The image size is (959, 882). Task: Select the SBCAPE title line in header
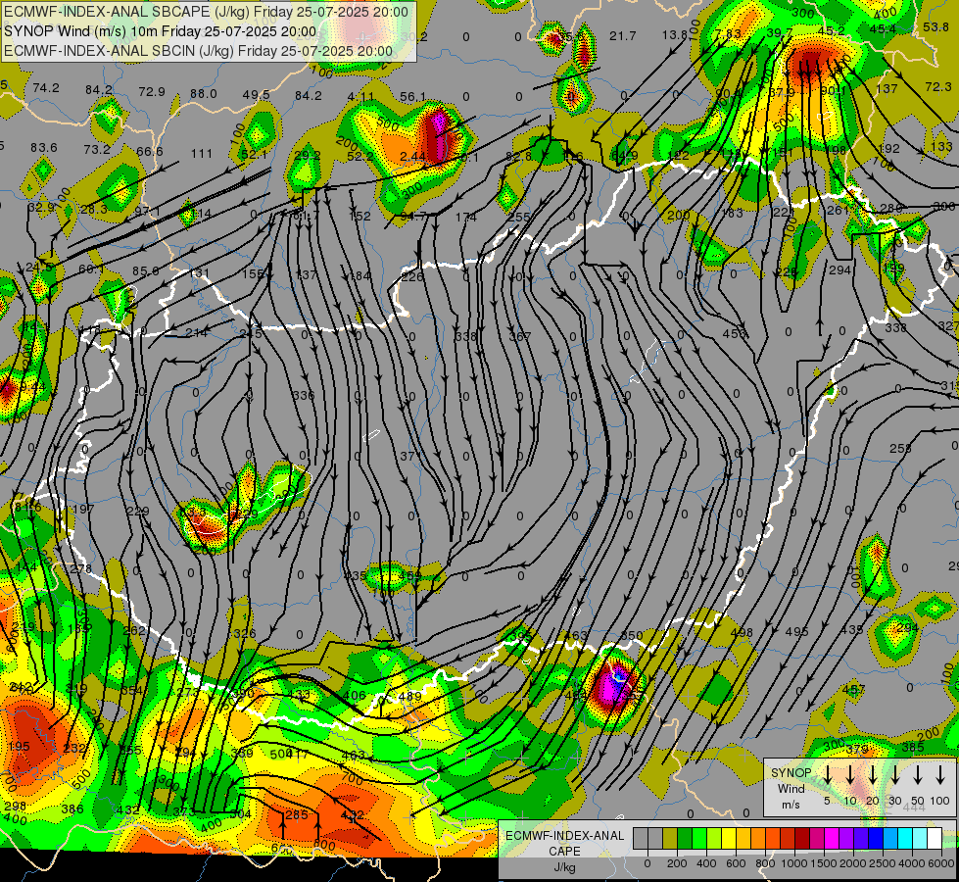coord(206,12)
